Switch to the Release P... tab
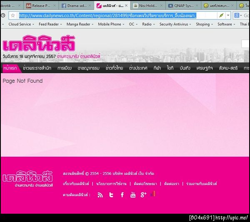Screen dimensions: 250x222 pyautogui.click(x=41, y=6)
